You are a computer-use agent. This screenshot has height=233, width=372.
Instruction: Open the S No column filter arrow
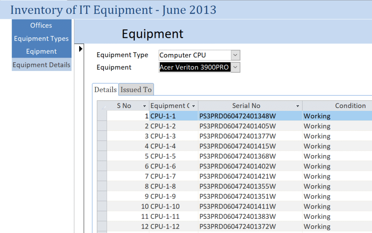coord(145,106)
